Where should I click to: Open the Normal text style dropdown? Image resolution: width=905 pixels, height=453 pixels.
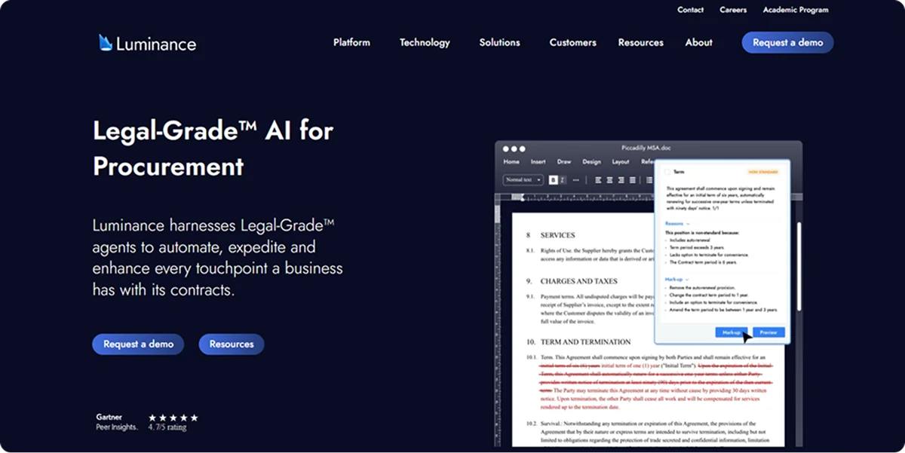tap(523, 180)
